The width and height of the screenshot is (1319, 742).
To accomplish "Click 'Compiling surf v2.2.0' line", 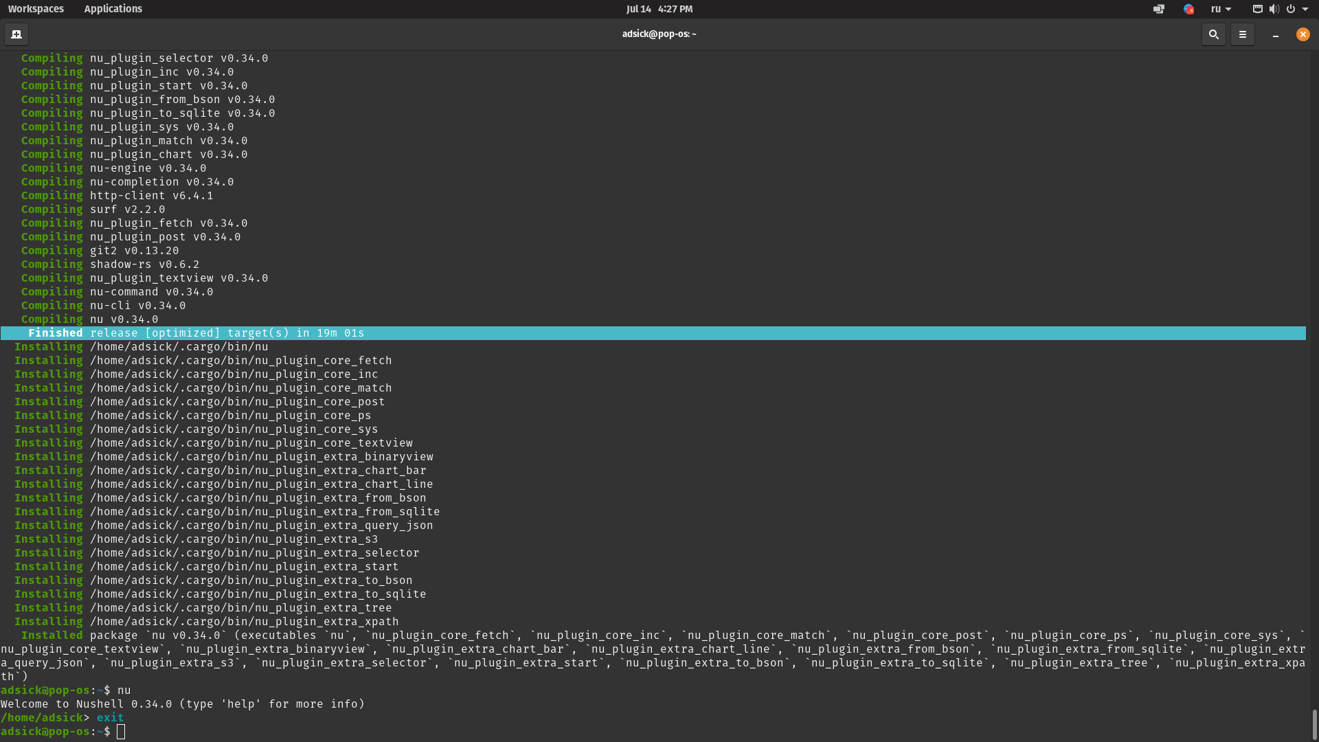I will 93,210.
